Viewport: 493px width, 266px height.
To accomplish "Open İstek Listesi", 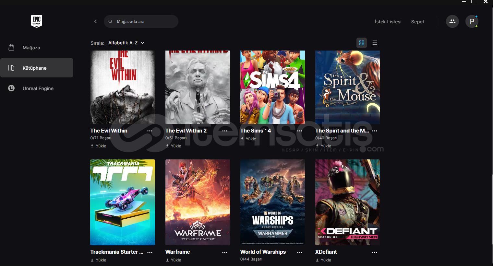I will (x=388, y=22).
